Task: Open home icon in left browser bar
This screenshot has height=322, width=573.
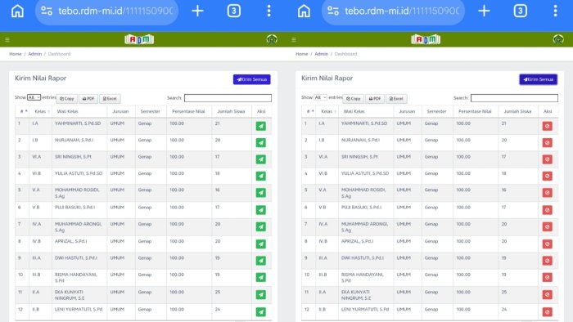Action: [17, 11]
